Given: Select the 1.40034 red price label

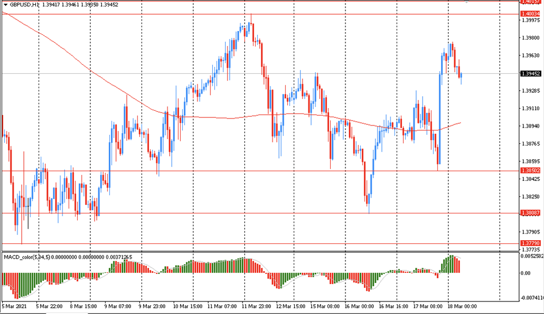Looking at the screenshot, I should (x=530, y=14).
